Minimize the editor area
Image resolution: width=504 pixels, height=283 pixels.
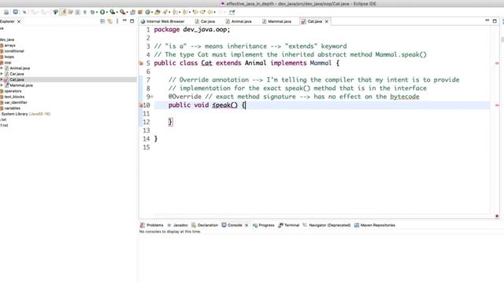click(x=487, y=20)
